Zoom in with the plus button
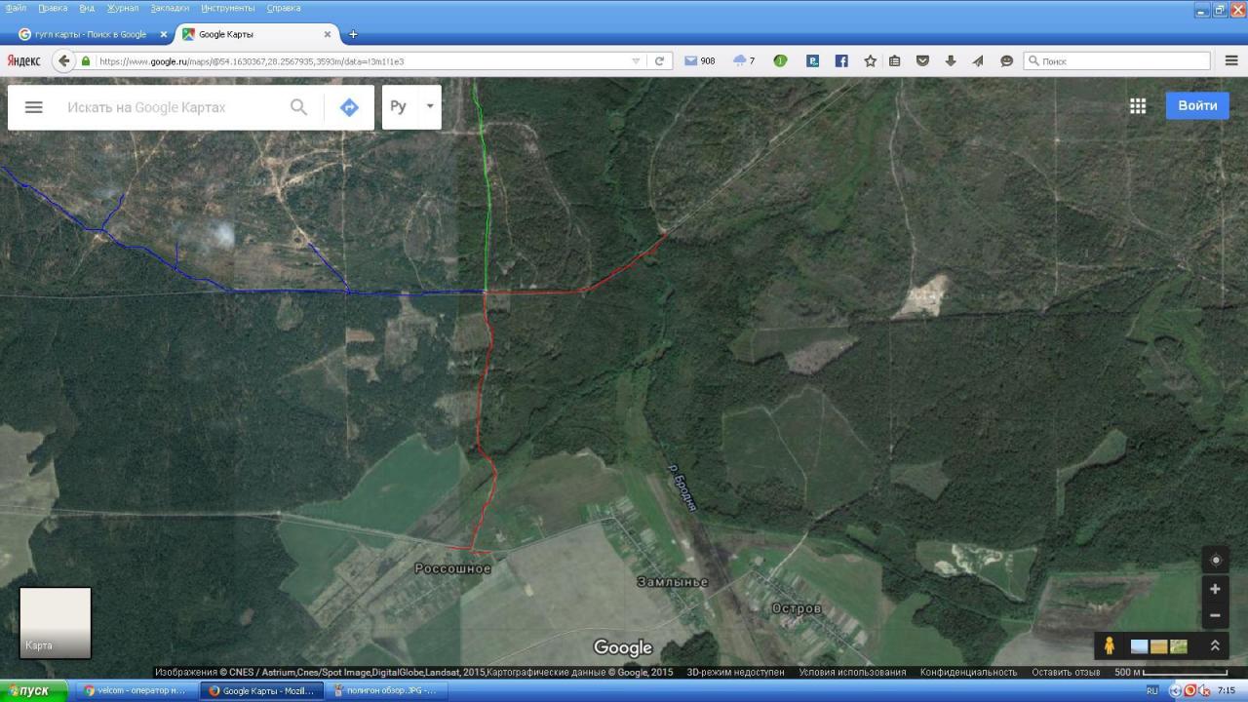The height and width of the screenshot is (702, 1248). pyautogui.click(x=1215, y=589)
